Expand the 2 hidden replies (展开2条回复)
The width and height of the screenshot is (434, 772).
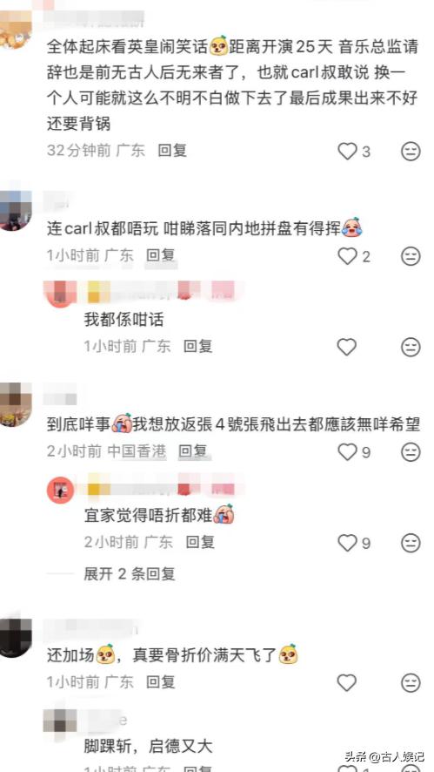[x=130, y=573]
